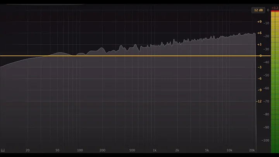279x157 pixels.
Task: Click the gray -40 analyzer scale label
Action: click(266, 62)
